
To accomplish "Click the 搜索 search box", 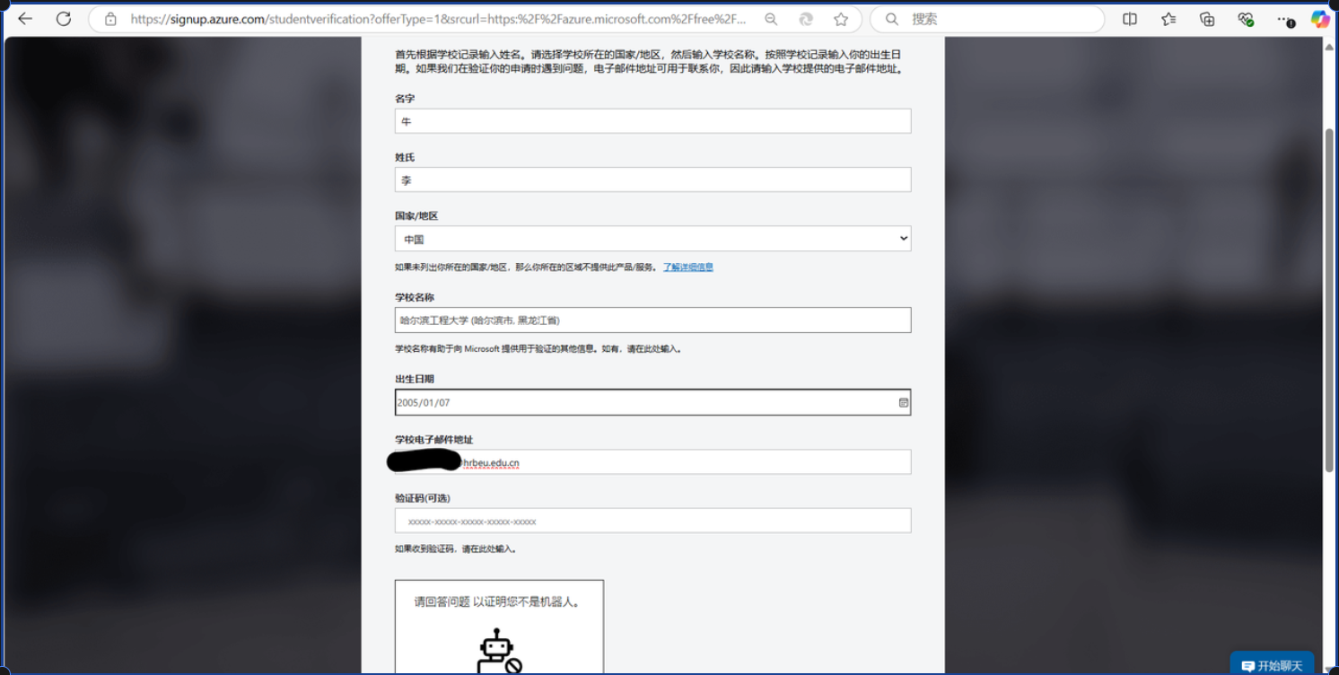I will pos(987,19).
